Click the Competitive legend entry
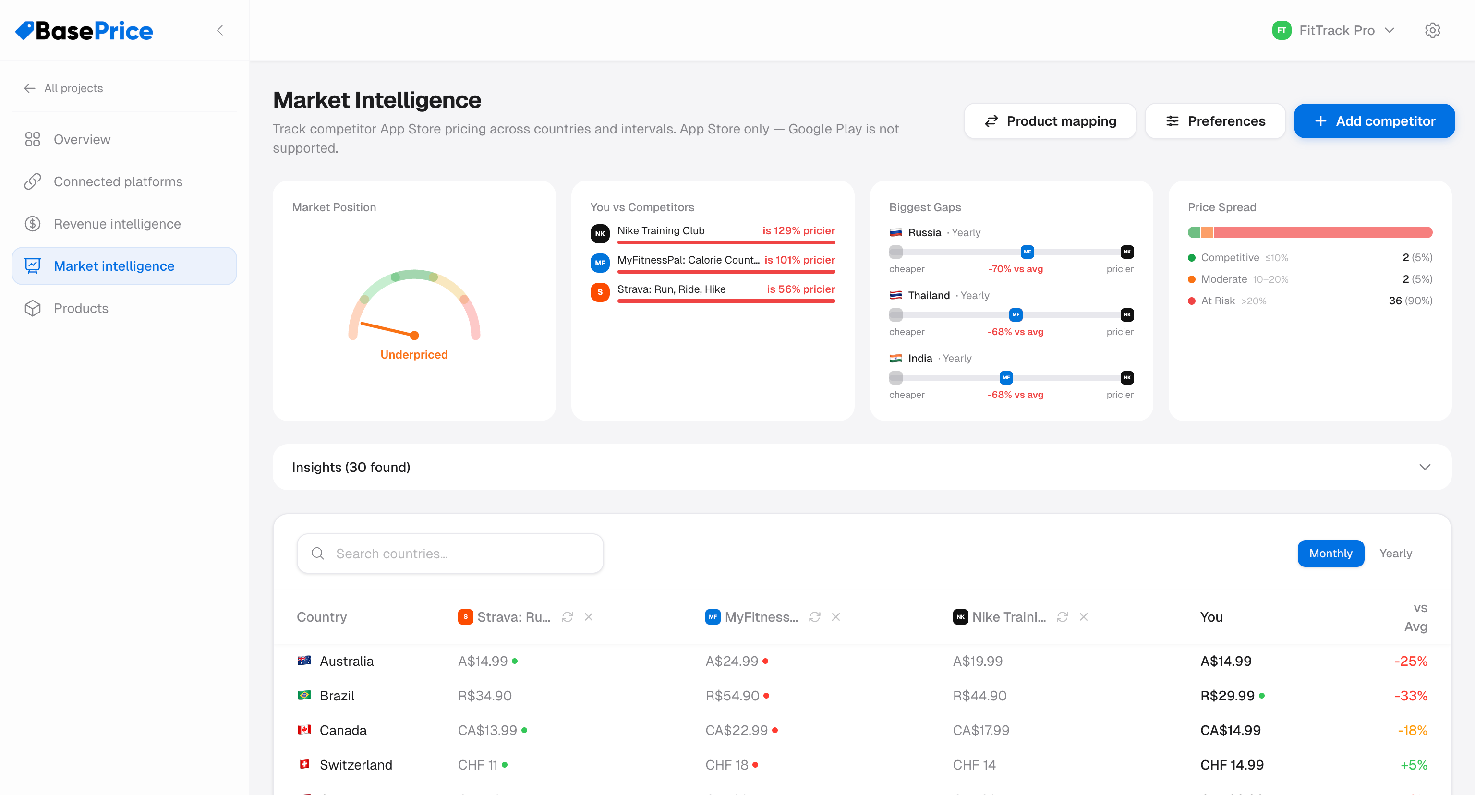The width and height of the screenshot is (1475, 795). coord(1310,258)
